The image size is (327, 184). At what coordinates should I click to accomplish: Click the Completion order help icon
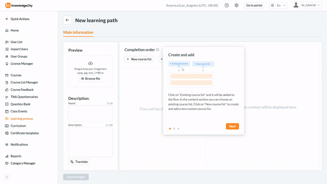(x=157, y=50)
